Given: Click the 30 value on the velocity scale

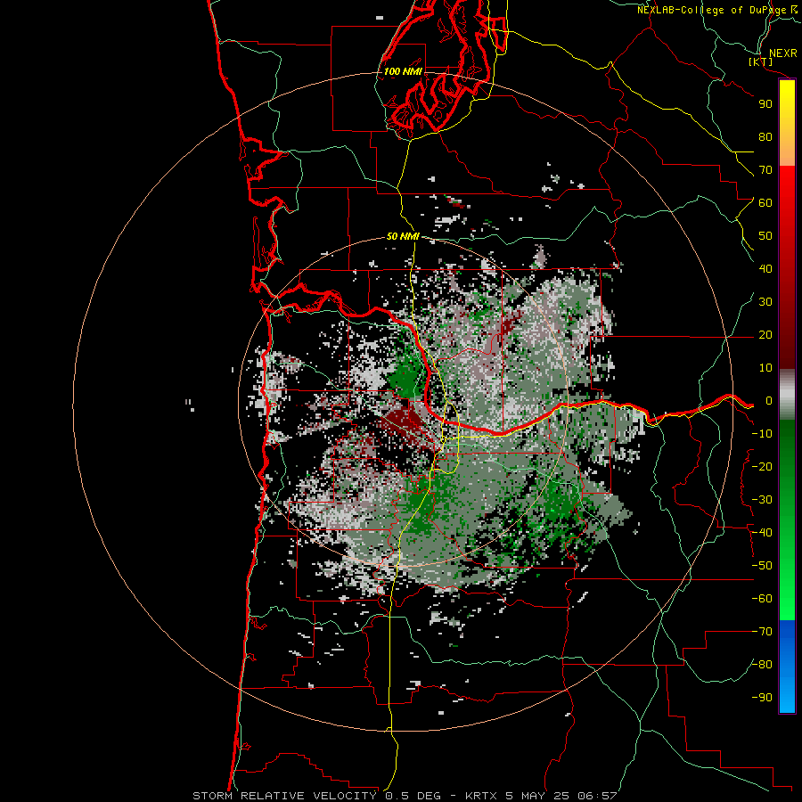Looking at the screenshot, I should [765, 302].
